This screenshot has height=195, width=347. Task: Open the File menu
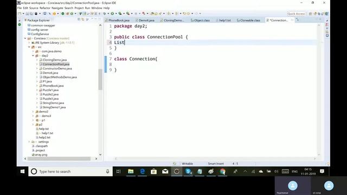[x=20, y=8]
